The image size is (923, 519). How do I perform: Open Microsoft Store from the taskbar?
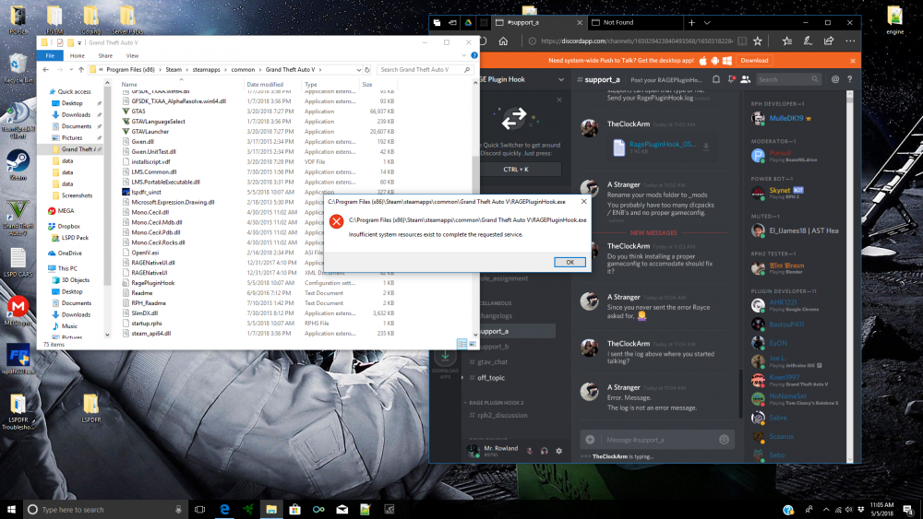pyautogui.click(x=294, y=509)
